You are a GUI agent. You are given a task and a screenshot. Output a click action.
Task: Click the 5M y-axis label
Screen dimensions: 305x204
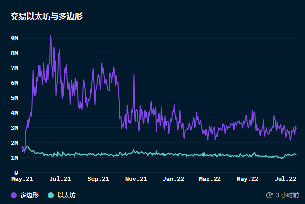point(14,98)
